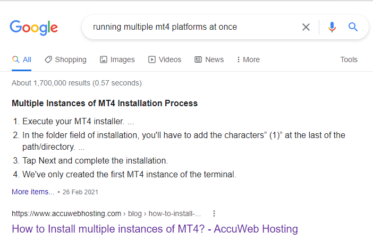Click the 'More items...' link

(x=33, y=192)
